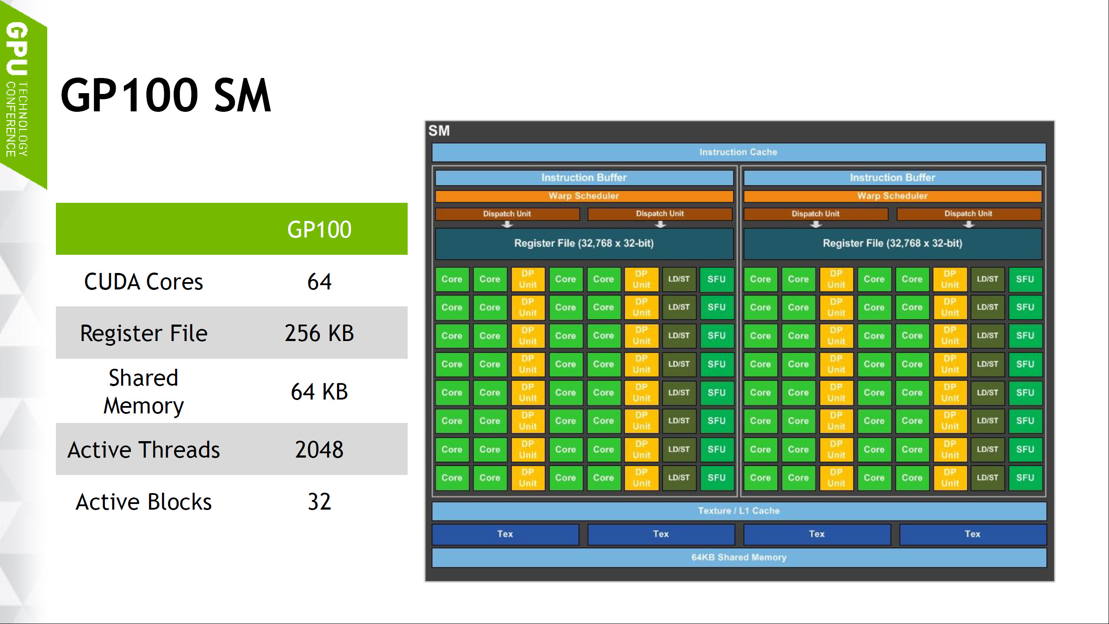Click an SFU block in the right partition
Image resolution: width=1109 pixels, height=624 pixels.
1025,279
